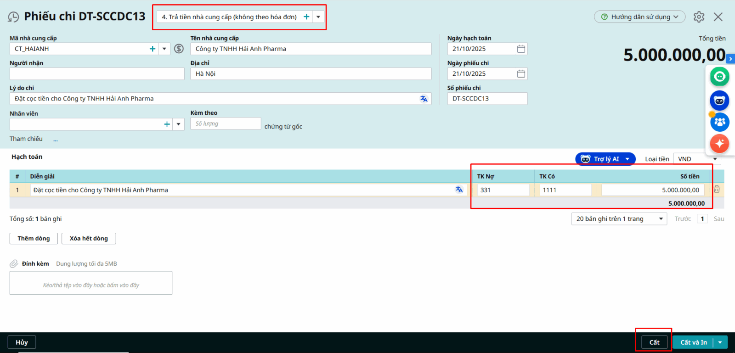Viewport: 735px width, 353px height.
Task: Click the Người nhận input field
Action: (96, 73)
